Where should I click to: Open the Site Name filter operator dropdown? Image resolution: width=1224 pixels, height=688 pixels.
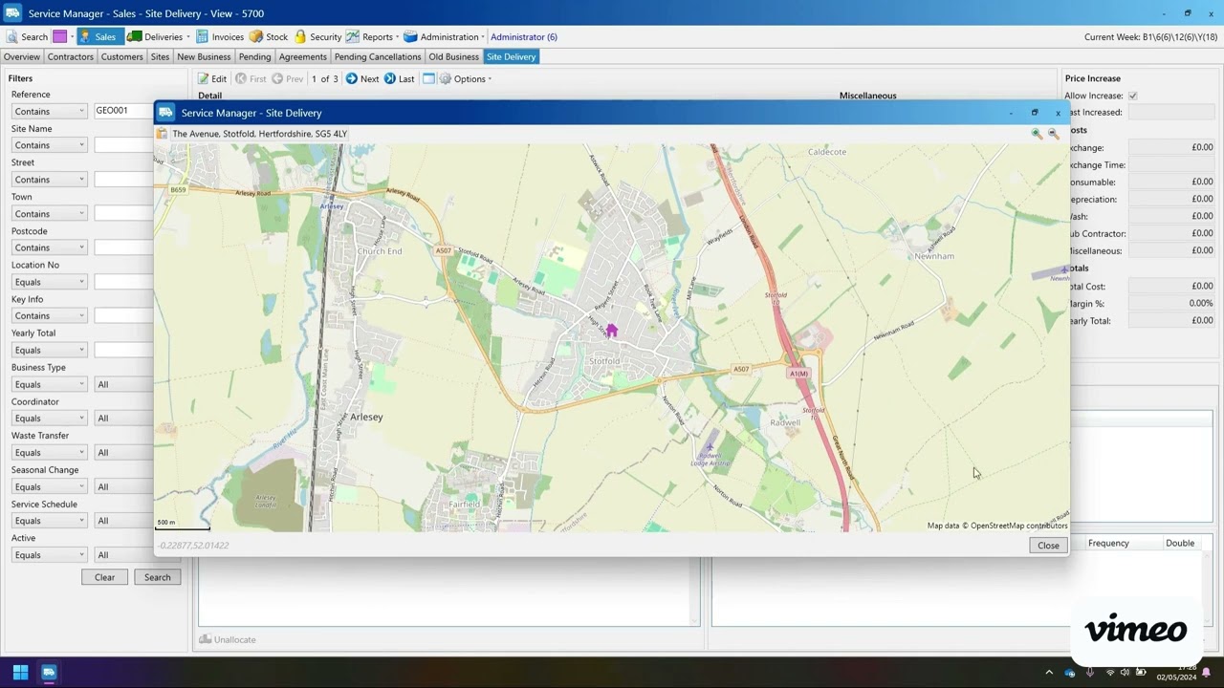(49, 145)
